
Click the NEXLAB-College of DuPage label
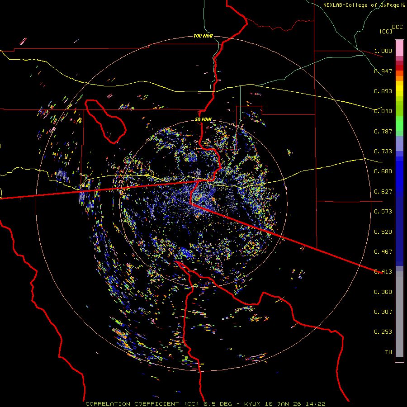361,5
